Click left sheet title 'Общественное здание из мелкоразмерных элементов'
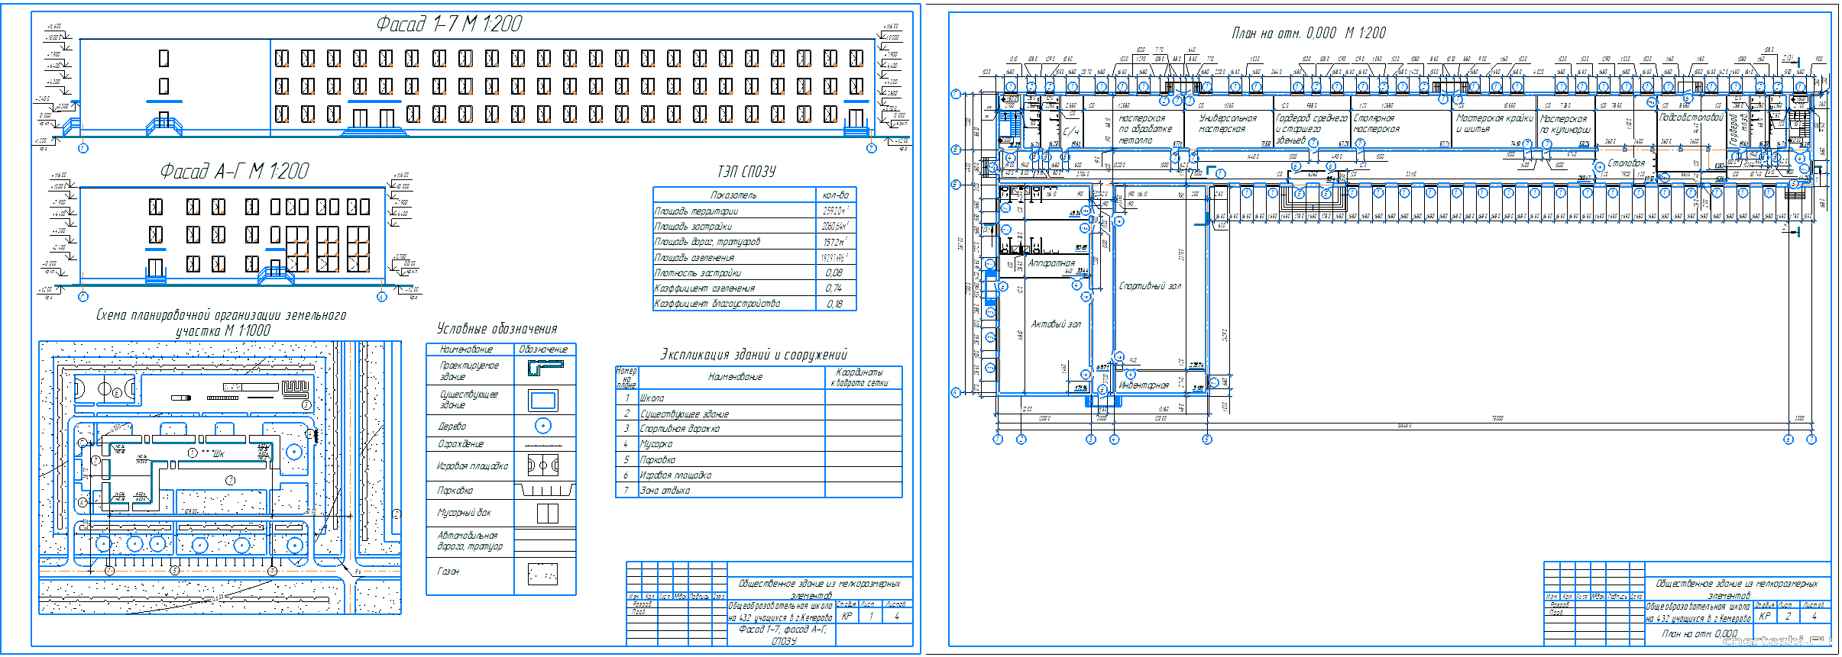The width and height of the screenshot is (1842, 657). tap(819, 589)
